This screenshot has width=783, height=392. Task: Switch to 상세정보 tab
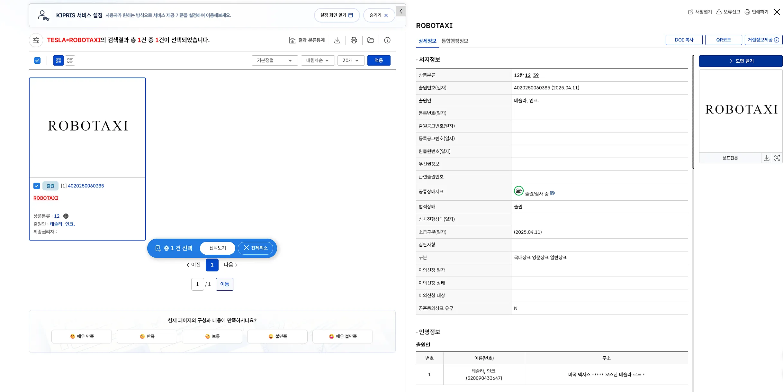click(x=427, y=41)
